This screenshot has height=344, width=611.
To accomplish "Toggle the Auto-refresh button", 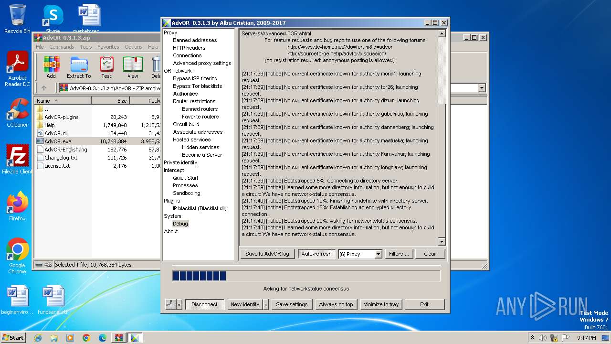I will [316, 254].
